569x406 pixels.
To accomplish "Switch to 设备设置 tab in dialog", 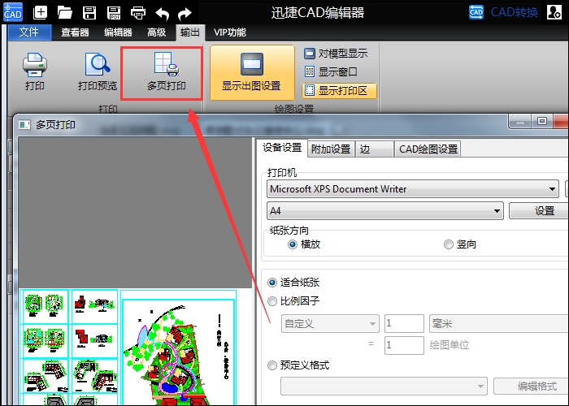I will 282,148.
